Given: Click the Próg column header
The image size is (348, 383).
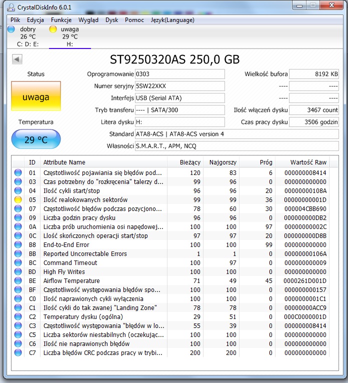Looking at the screenshot, I should (x=257, y=162).
